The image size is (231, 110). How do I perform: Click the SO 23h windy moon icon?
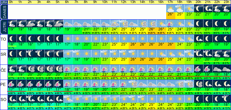pyautogui.click(x=226, y=99)
